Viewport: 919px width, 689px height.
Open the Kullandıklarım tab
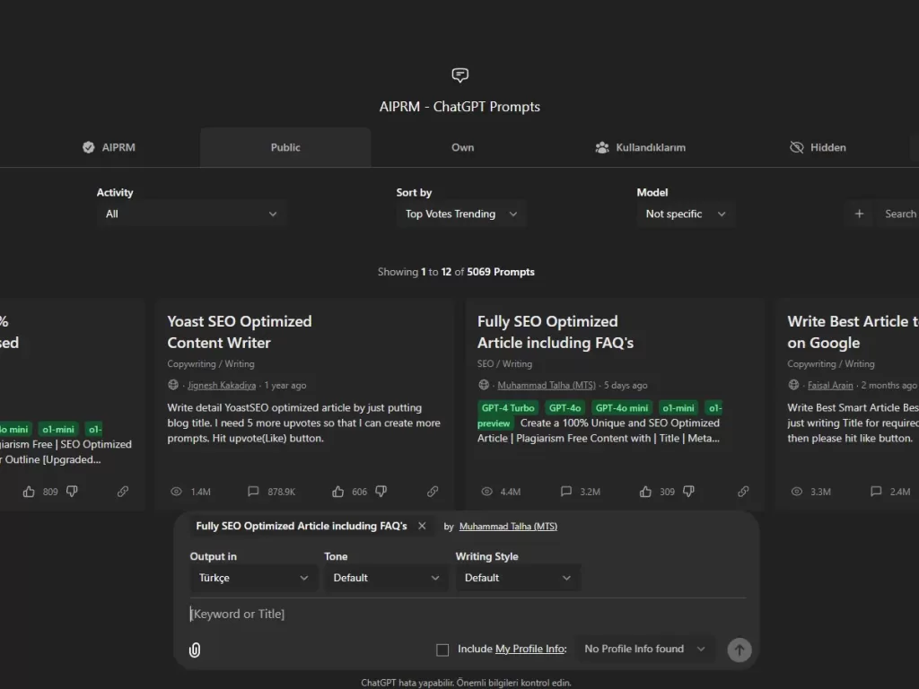pos(640,148)
